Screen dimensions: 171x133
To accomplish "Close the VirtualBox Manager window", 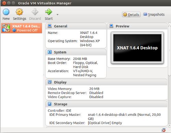I will tap(4, 3).
